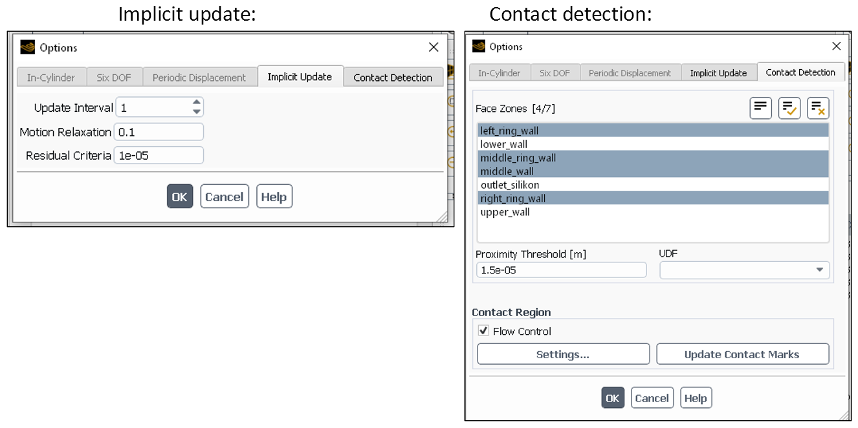
Task: Click the Ansys logo in the right Options dialog
Action: point(479,47)
